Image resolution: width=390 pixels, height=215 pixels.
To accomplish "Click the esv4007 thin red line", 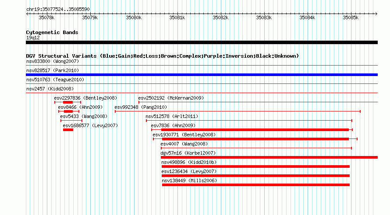I will 256,148.
